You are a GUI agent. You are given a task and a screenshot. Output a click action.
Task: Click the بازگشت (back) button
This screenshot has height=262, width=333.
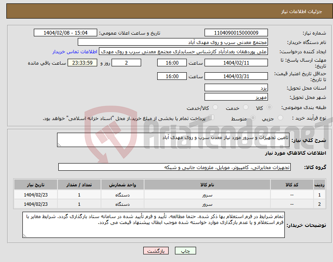[x=156, y=251]
